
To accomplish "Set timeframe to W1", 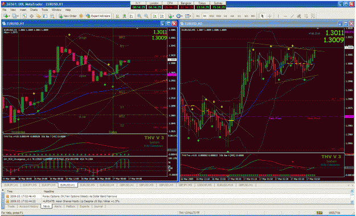I will [246, 16].
